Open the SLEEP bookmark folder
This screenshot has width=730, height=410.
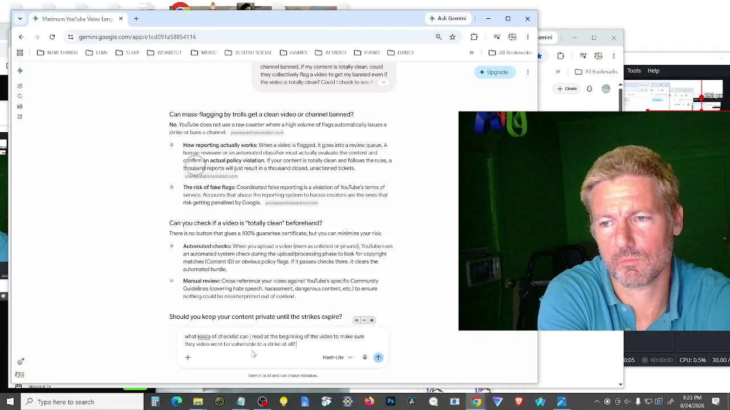(127, 52)
